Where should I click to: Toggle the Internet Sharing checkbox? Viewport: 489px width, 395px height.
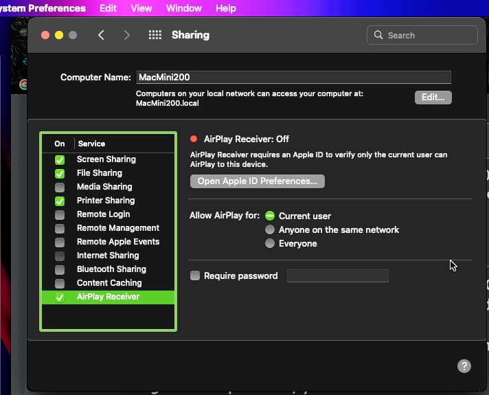point(60,256)
